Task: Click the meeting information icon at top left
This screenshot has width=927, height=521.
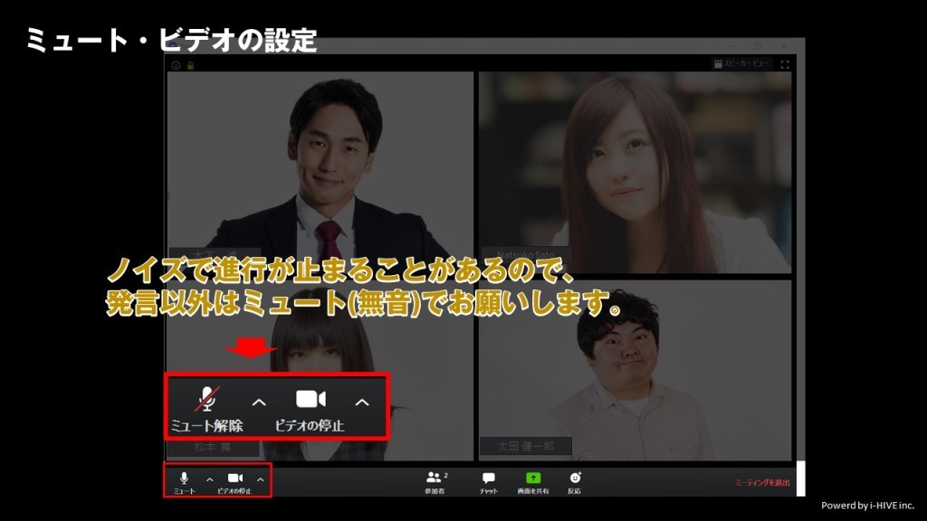Action: 176,65
